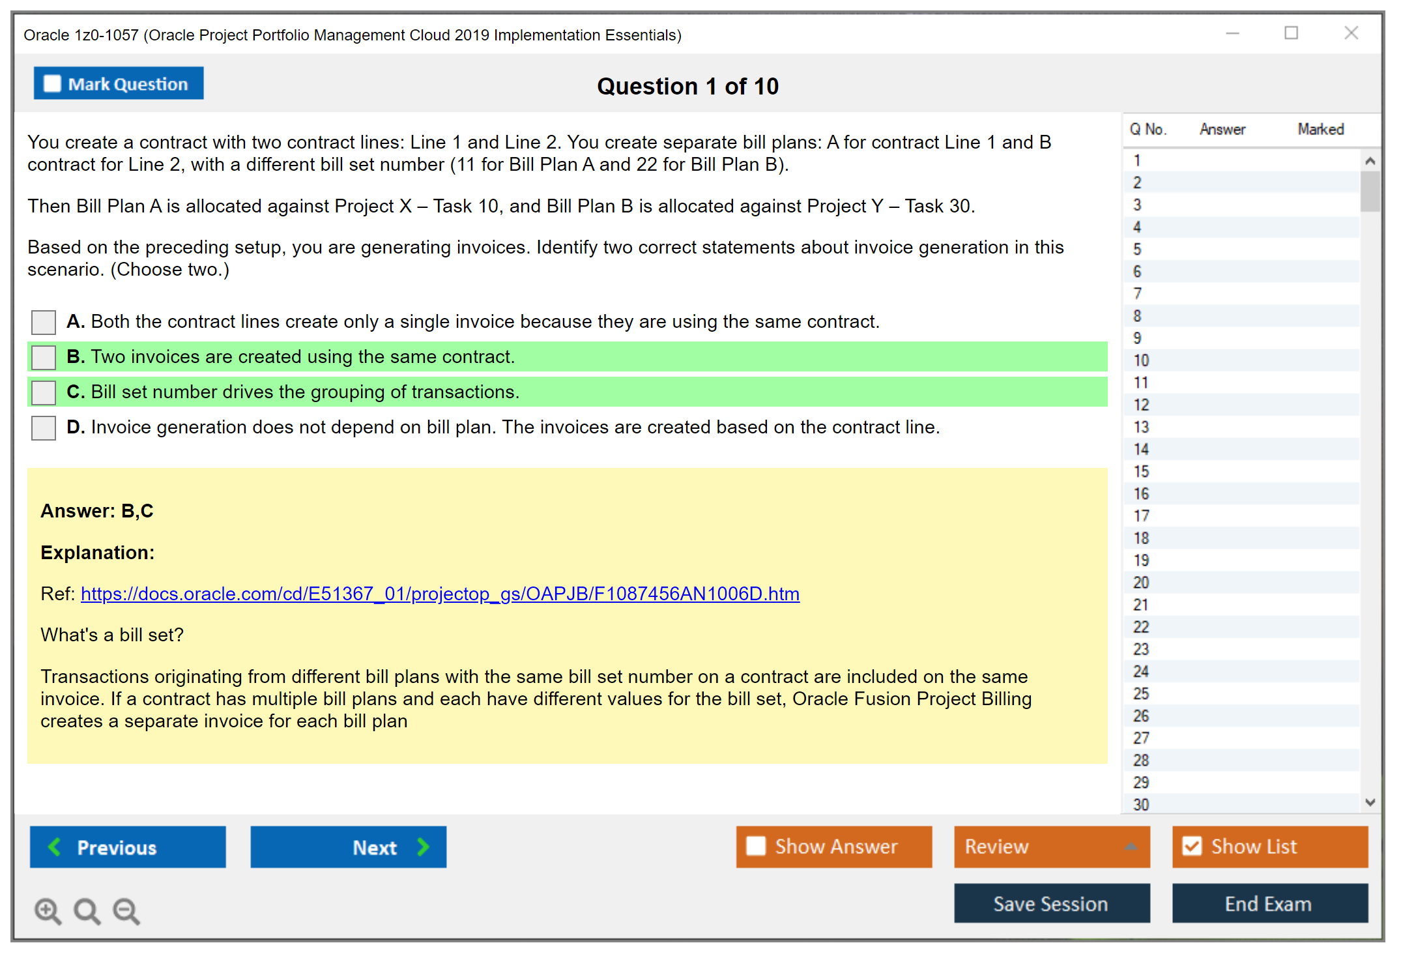Collapse the Review panel using its arrow
Screen dimensions: 1401x958
click(1132, 847)
